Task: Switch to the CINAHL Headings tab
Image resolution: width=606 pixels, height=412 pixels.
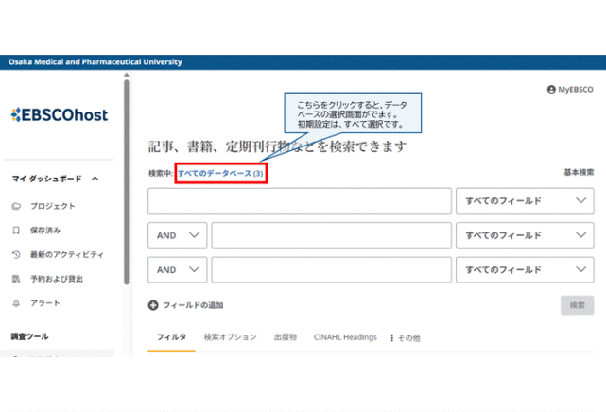Action: click(345, 337)
